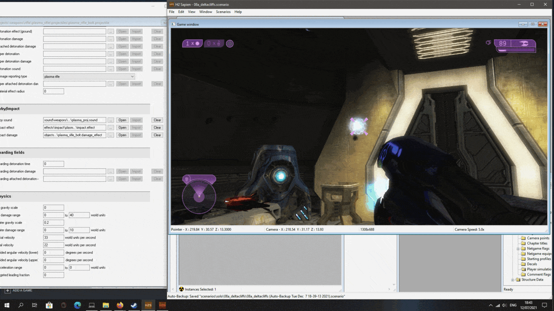Click the Decals folder icon
Screen dimensions: 554x311
pyautogui.click(x=523, y=264)
